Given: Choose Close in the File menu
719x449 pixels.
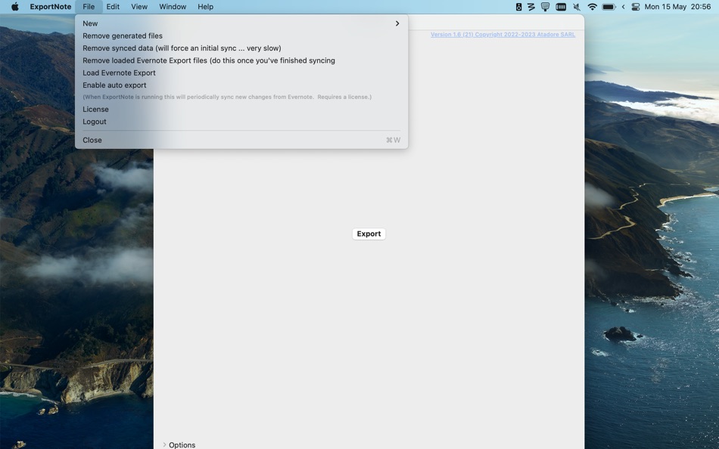Looking at the screenshot, I should pos(241,140).
